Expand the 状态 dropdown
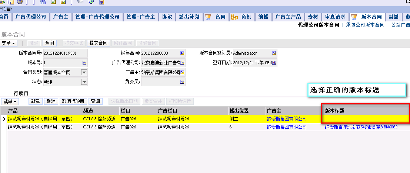410x173 pixels. pyautogui.click(x=84, y=82)
